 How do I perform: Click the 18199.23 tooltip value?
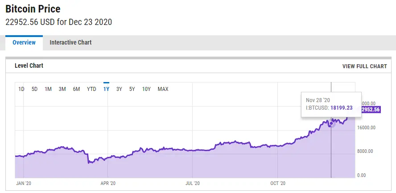pyautogui.click(x=341, y=108)
